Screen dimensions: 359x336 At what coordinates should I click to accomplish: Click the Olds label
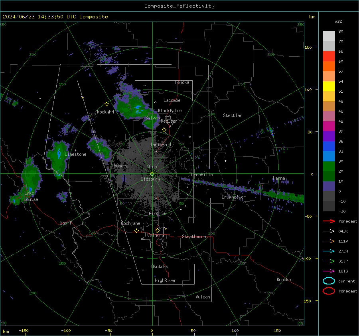[152, 167]
